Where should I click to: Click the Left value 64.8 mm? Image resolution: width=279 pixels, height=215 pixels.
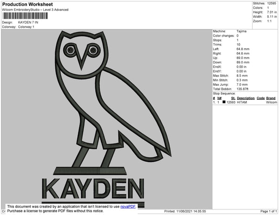[x=243, y=49]
